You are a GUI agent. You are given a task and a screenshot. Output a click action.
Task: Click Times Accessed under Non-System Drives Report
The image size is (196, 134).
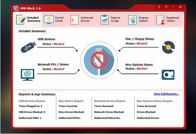[x=146, y=106]
